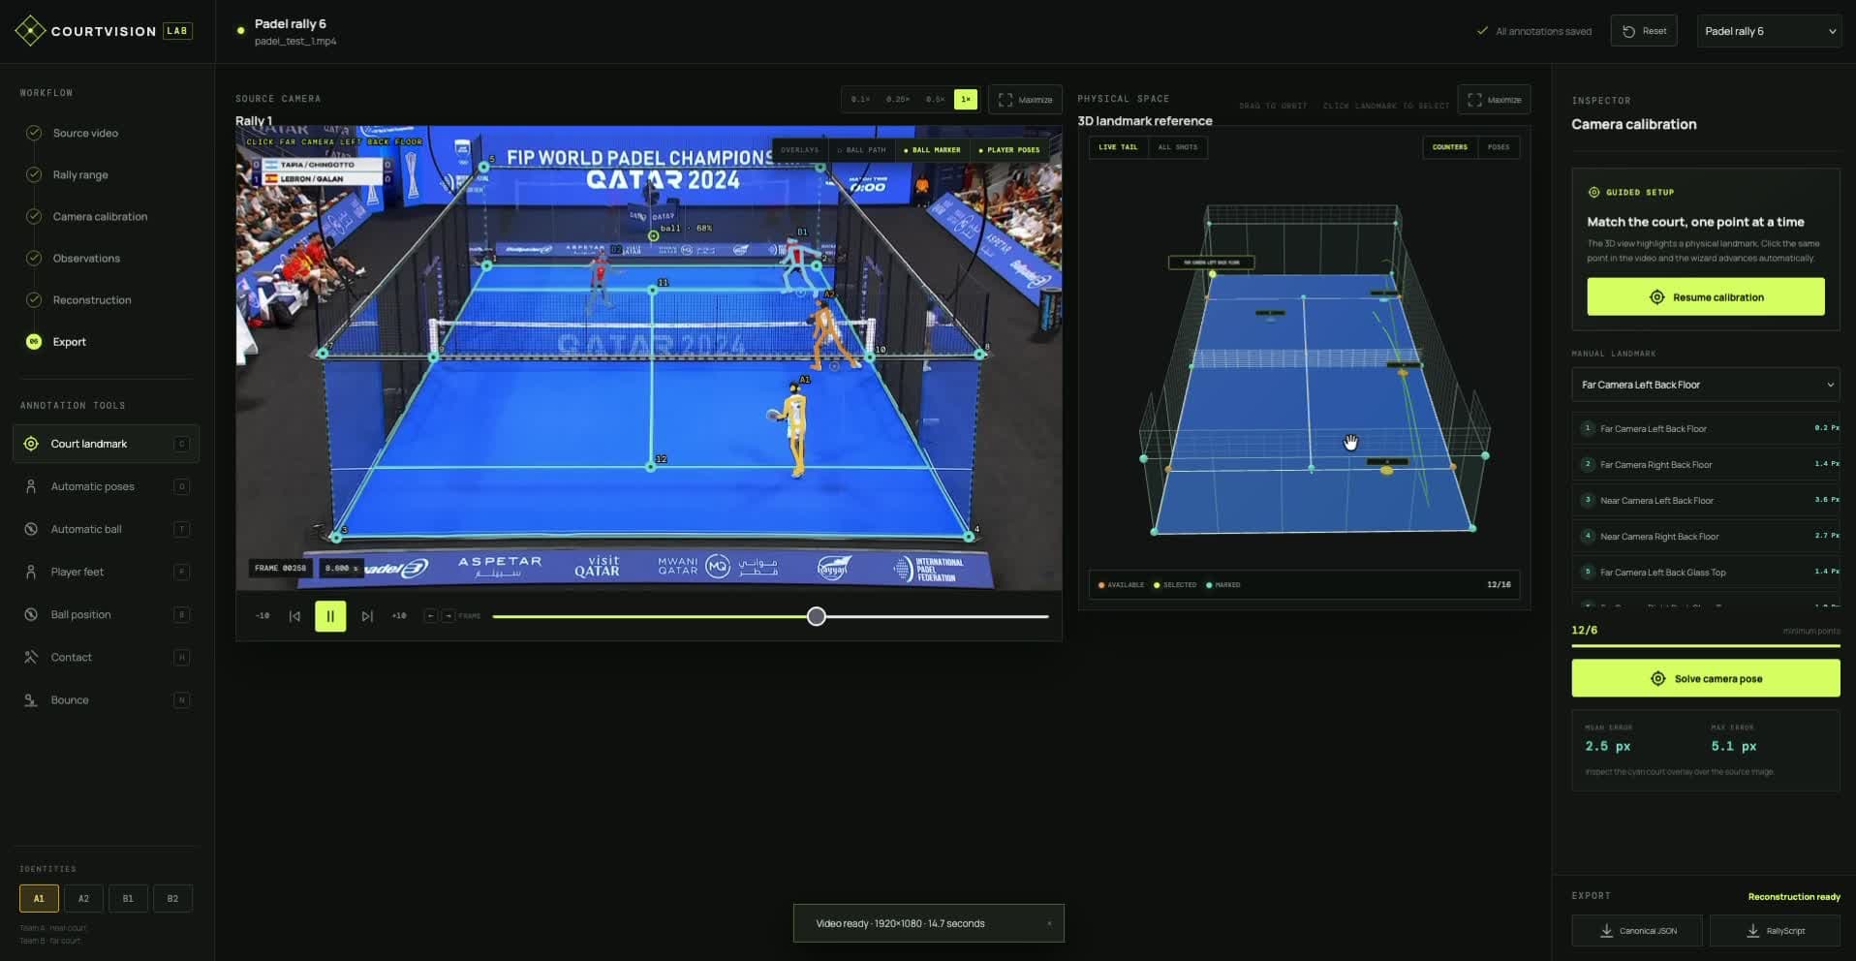
Task: Set playback speed to 0.5x
Action: (x=935, y=99)
